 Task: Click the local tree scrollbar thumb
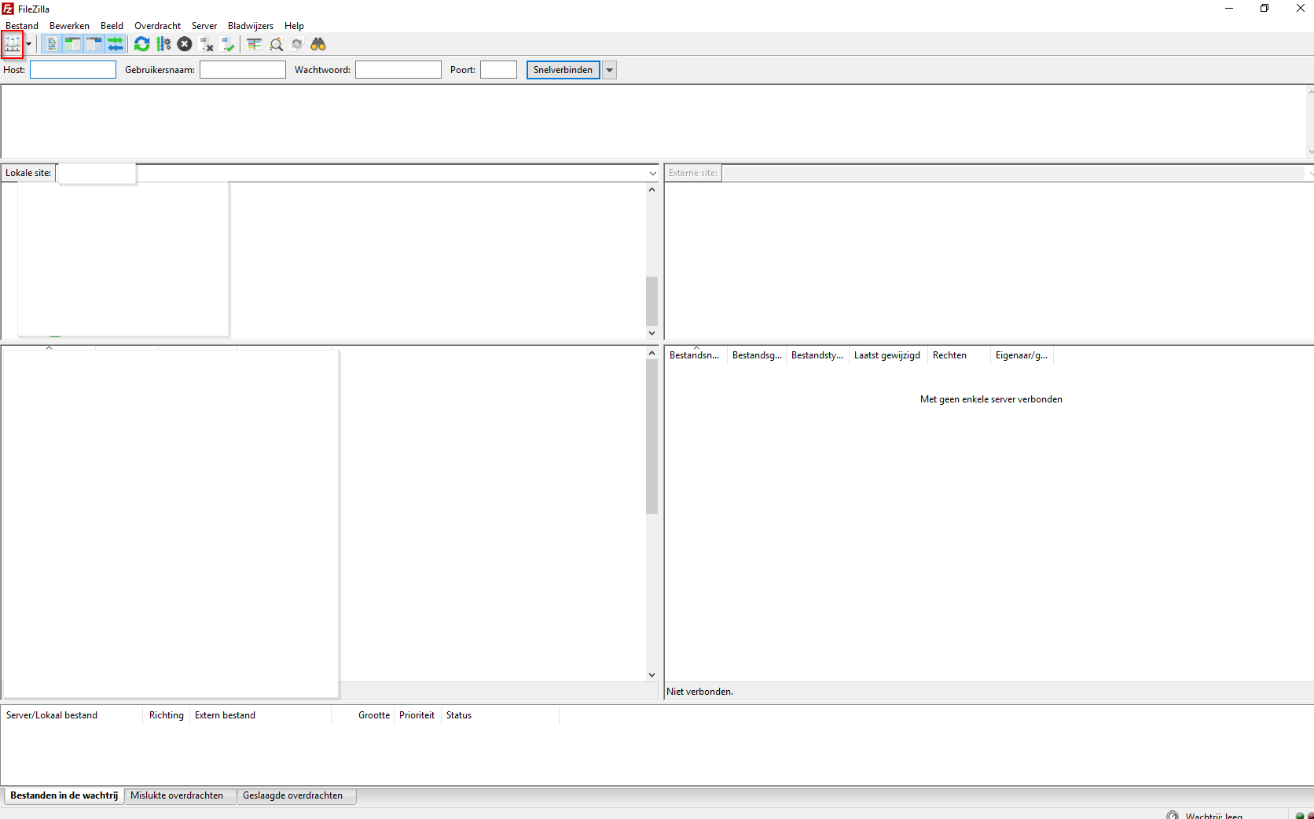651,301
